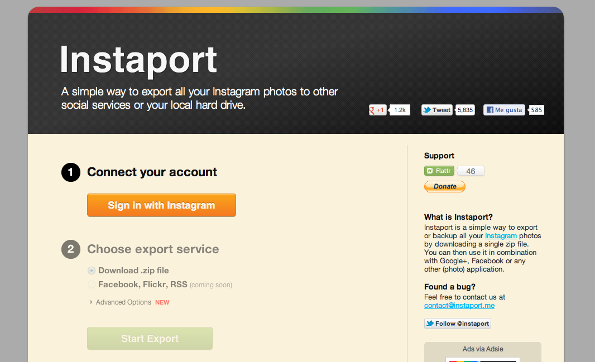This screenshot has width=595, height=362.
Task: Open the Instagram link in sidebar
Action: [501, 236]
